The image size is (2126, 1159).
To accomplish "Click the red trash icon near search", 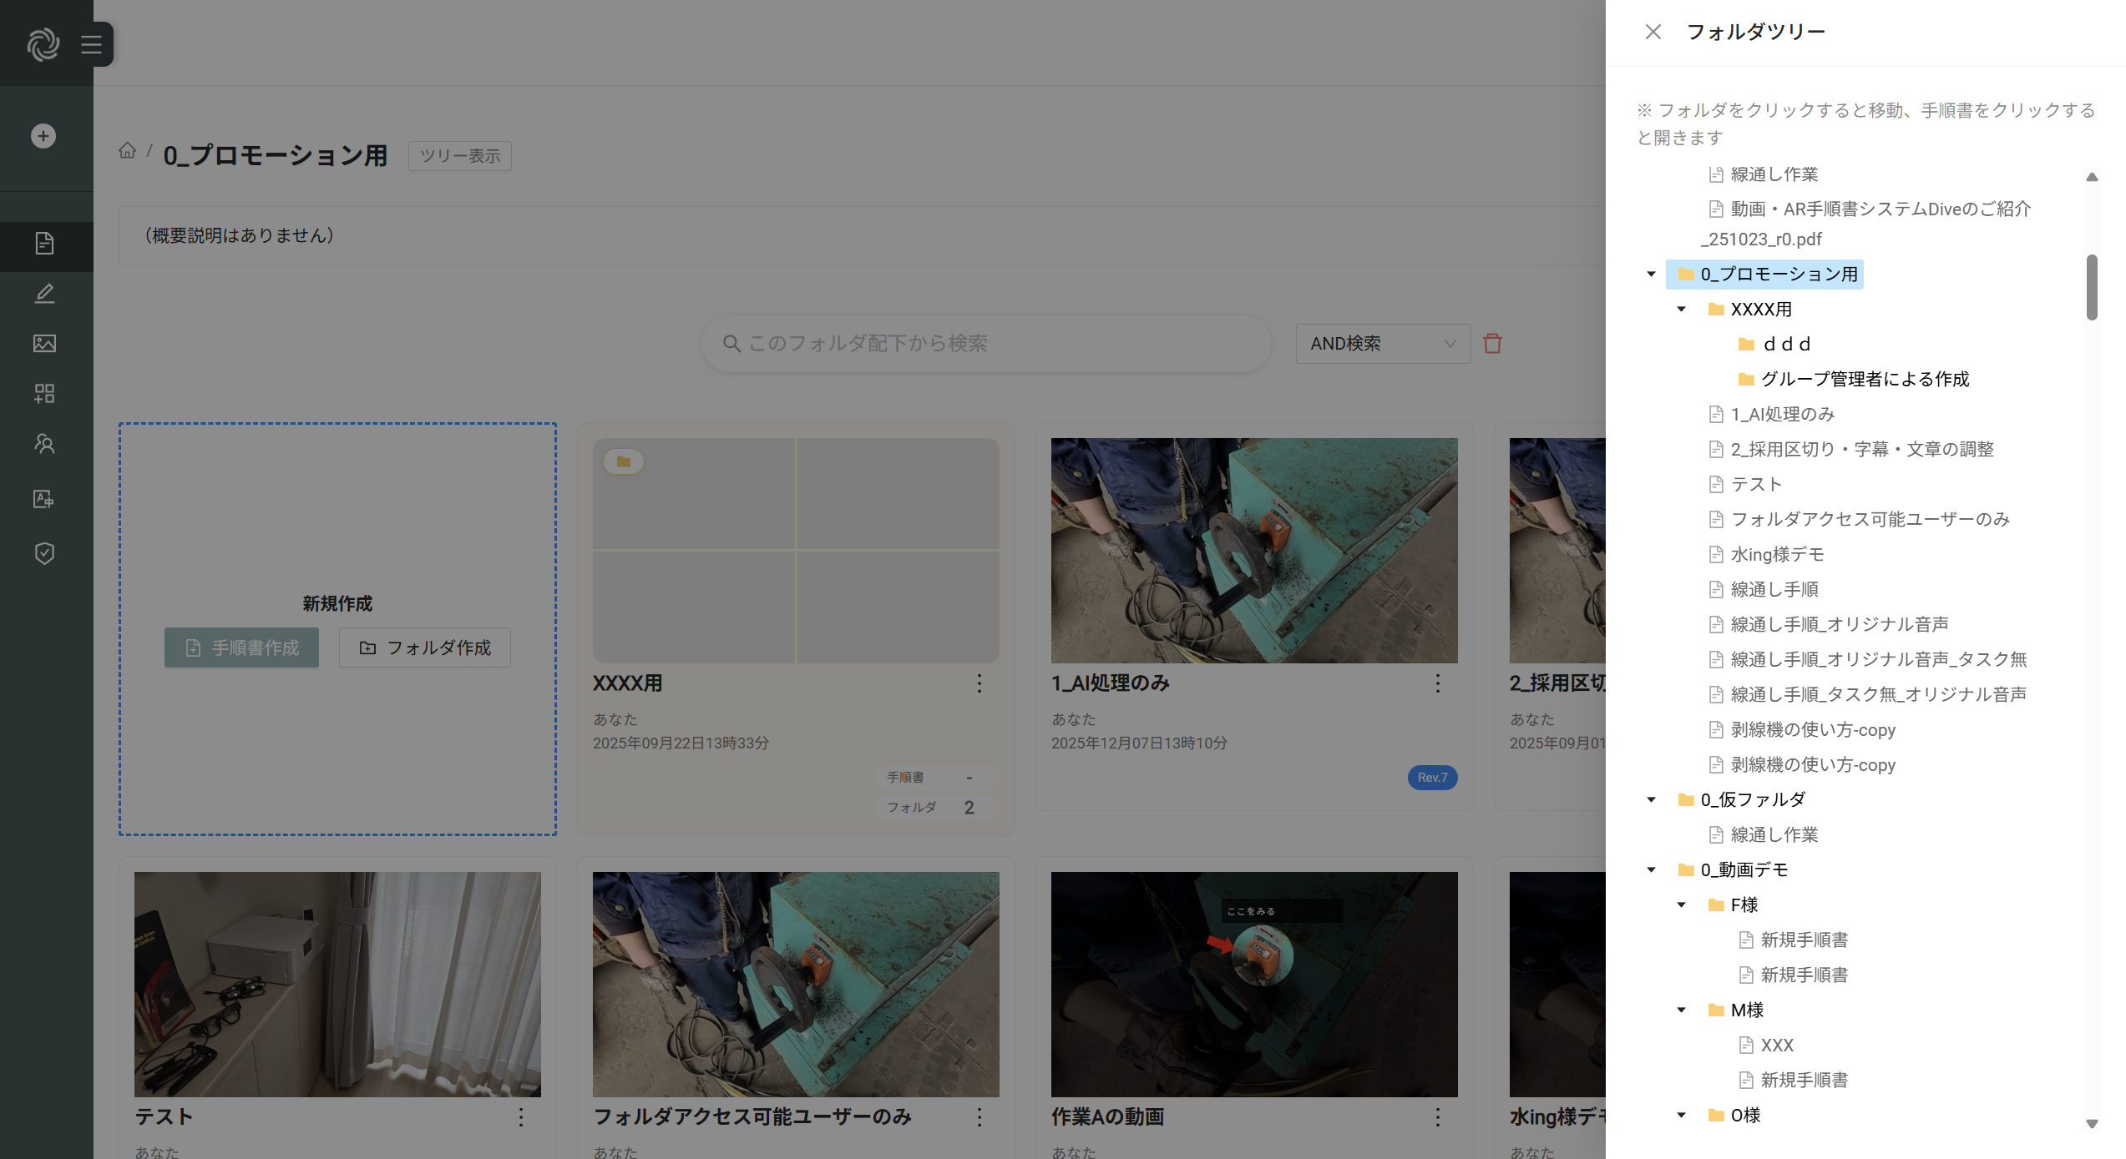I will tap(1492, 343).
